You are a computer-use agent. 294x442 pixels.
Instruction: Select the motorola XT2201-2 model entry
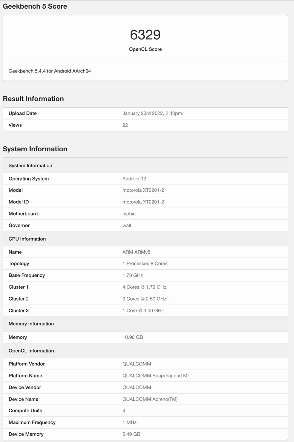pos(143,190)
